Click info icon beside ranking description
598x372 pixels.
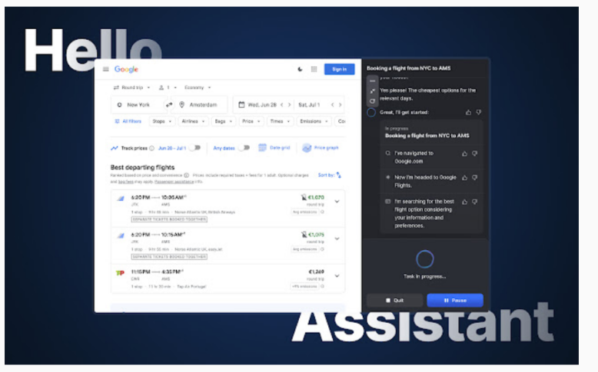tap(187, 176)
